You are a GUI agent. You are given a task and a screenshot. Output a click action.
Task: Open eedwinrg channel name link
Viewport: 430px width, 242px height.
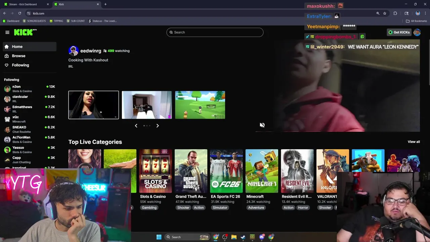[x=91, y=51]
